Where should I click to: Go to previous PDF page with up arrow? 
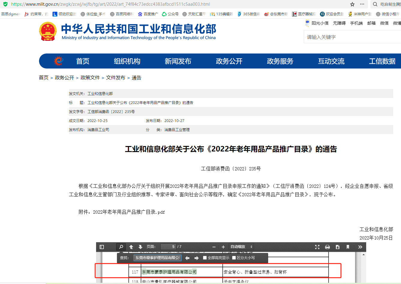pos(131,247)
